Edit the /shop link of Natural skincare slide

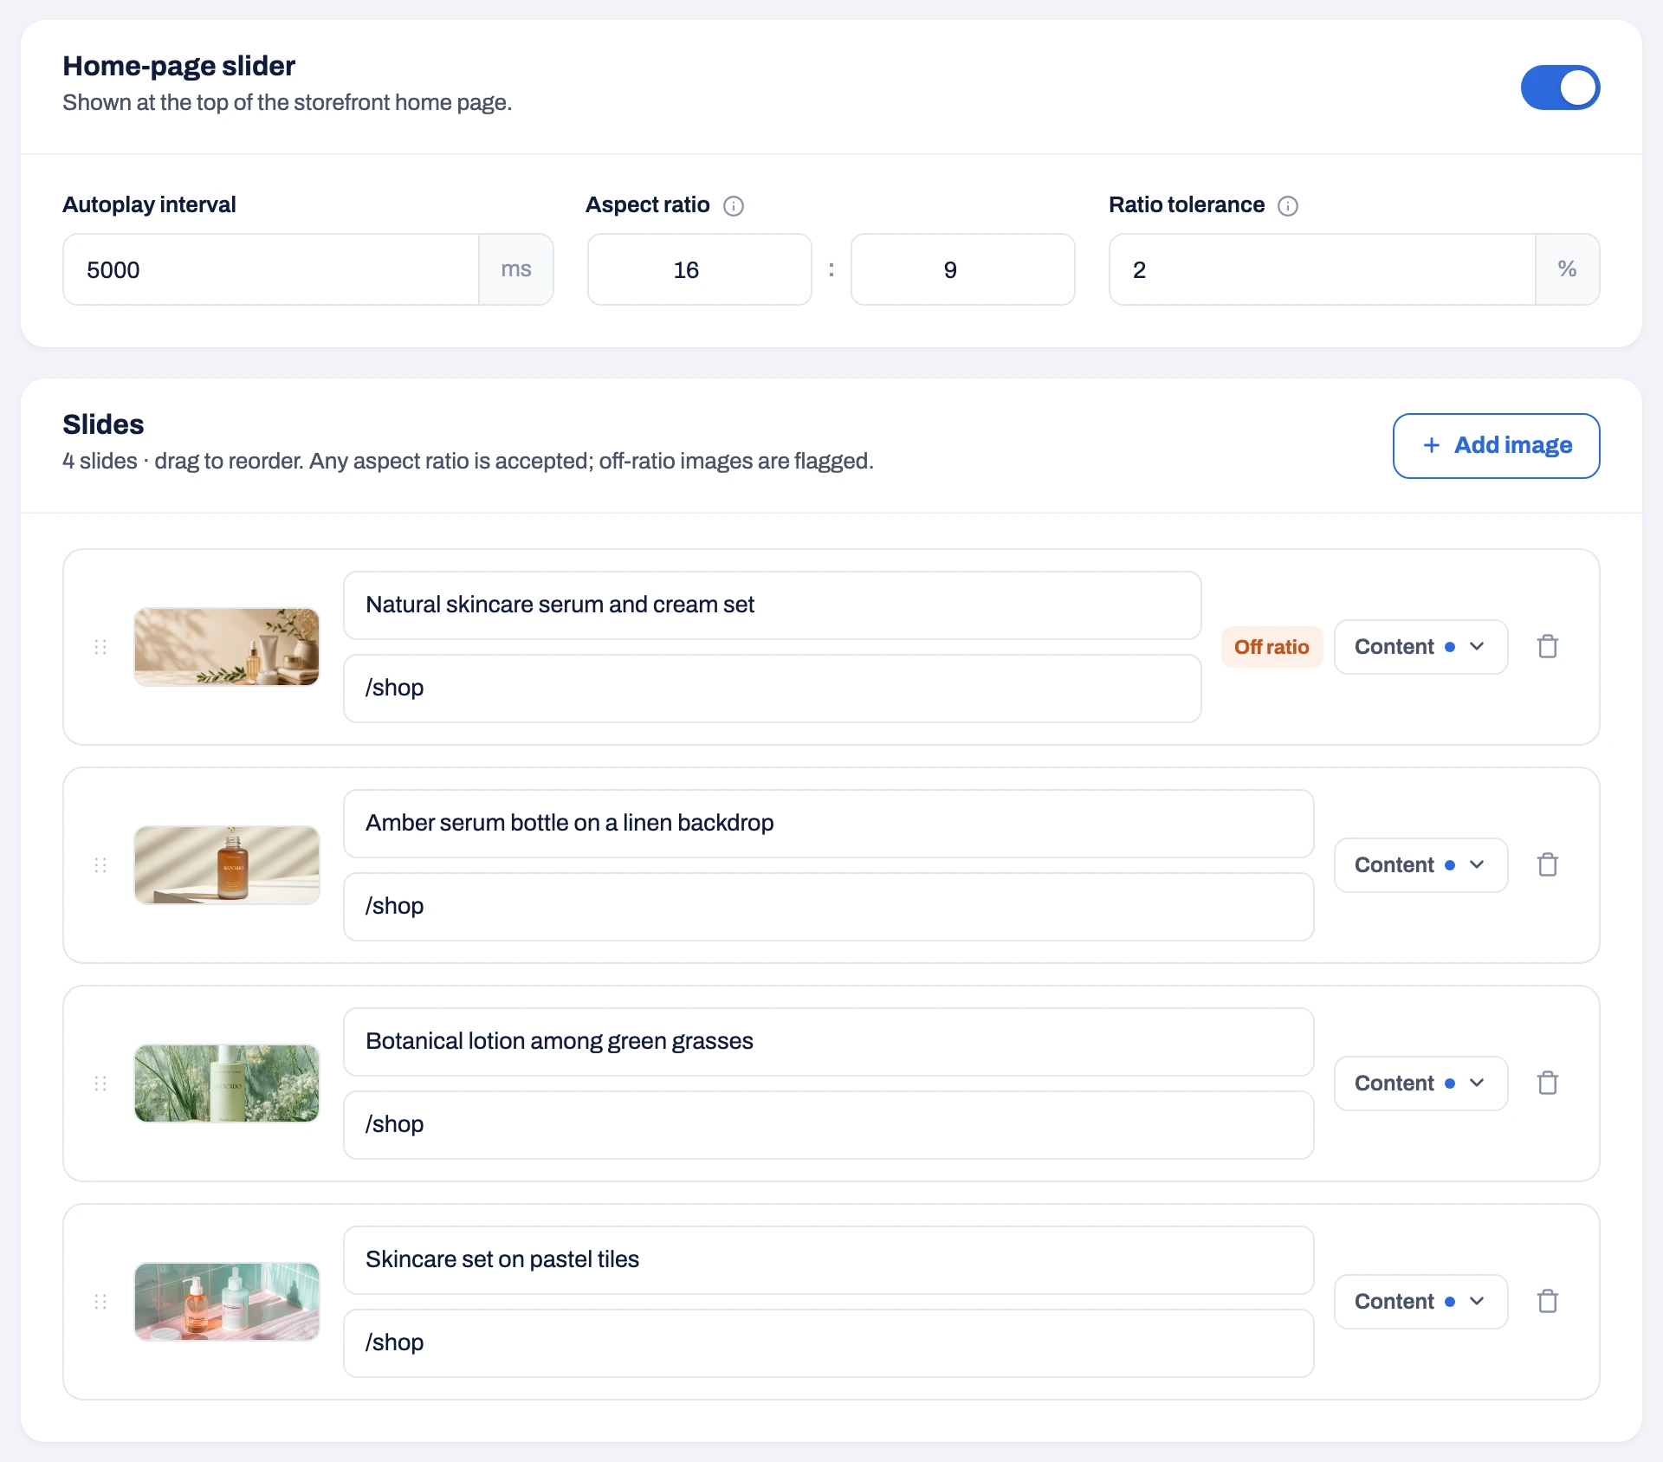point(772,689)
